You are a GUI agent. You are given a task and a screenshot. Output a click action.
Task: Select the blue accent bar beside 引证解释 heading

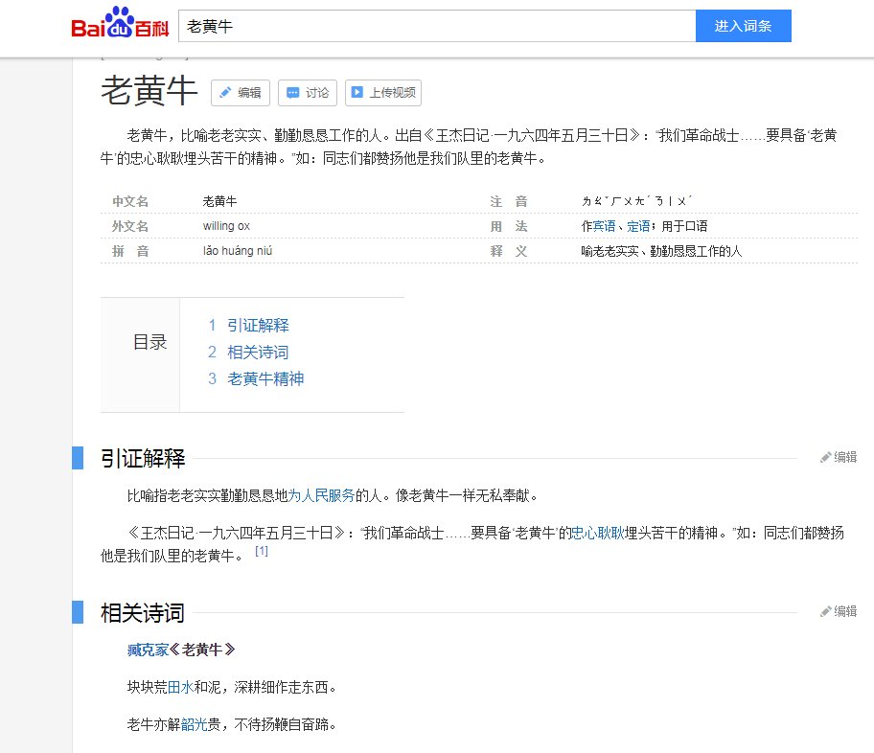(78, 457)
